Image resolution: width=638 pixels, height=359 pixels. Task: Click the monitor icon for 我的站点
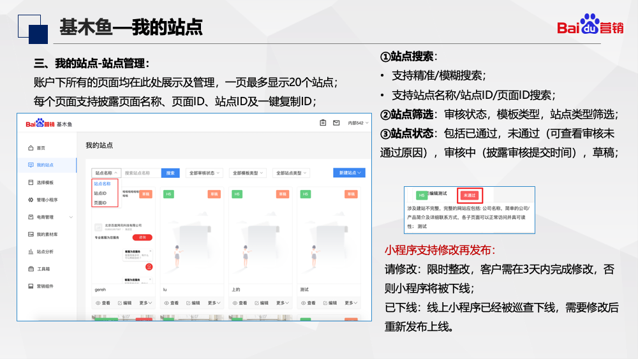click(31, 165)
